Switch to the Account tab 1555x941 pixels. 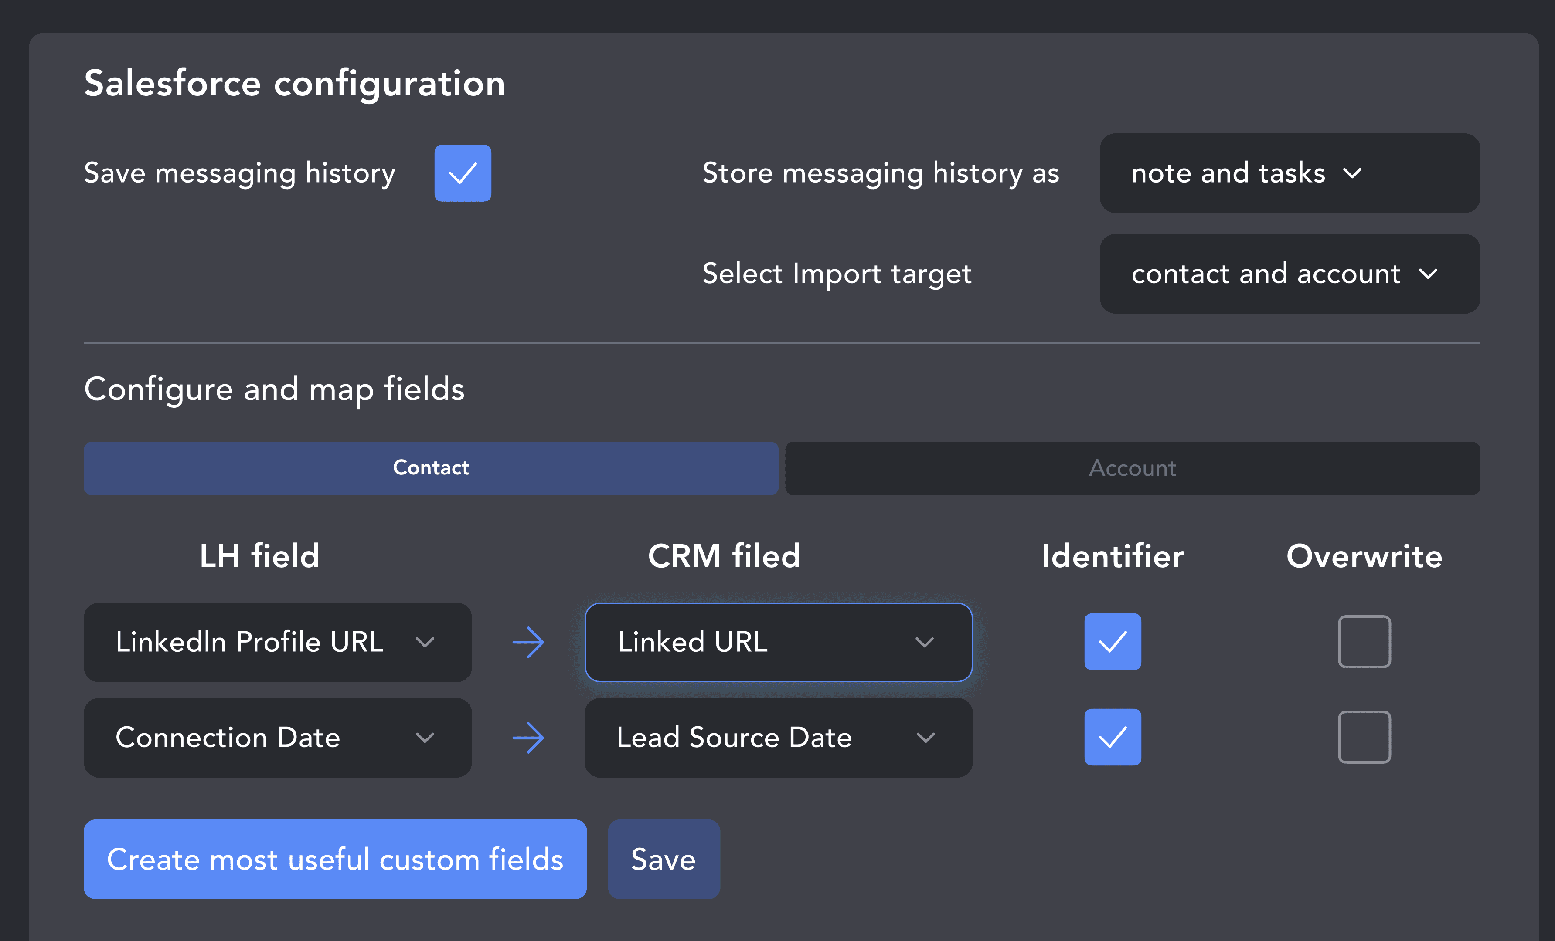1132,468
